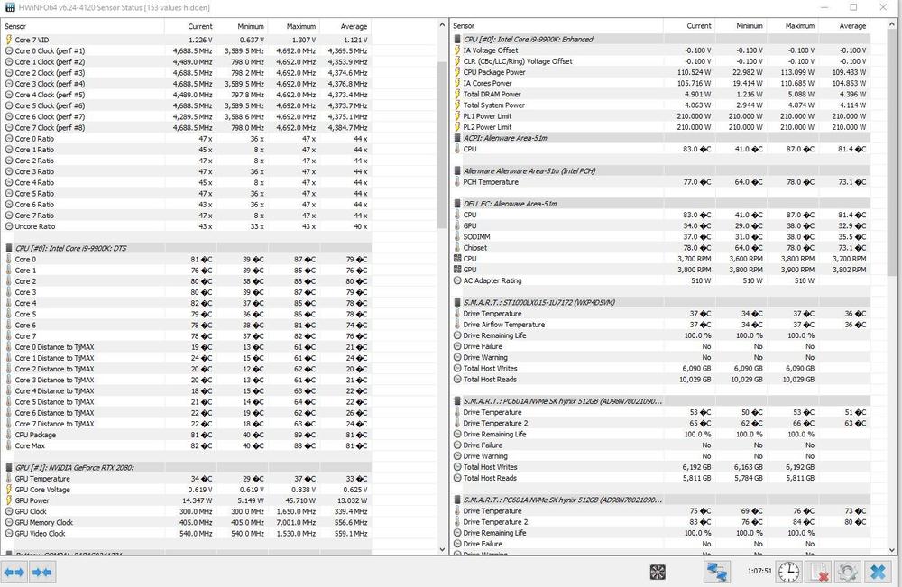Screen dimensions: 902x587
Task: Click the expand-columns double arrow button at bottom left
Action: coord(14,572)
